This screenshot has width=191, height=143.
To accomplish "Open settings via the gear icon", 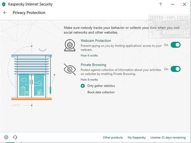I will pos(6,137).
